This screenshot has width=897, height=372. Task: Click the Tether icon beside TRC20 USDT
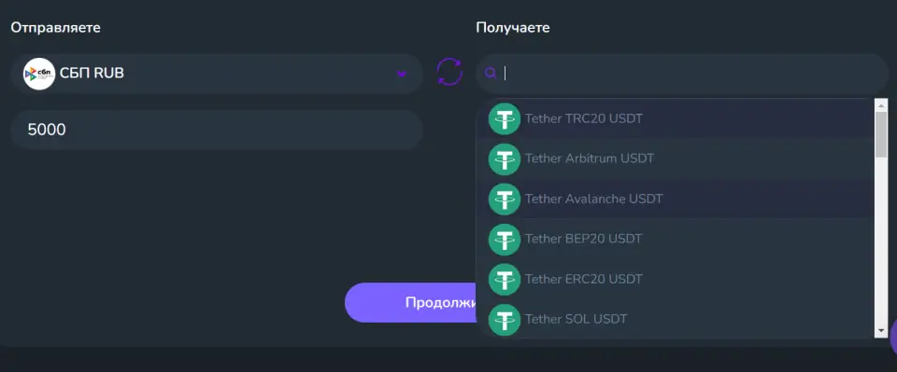click(x=504, y=118)
